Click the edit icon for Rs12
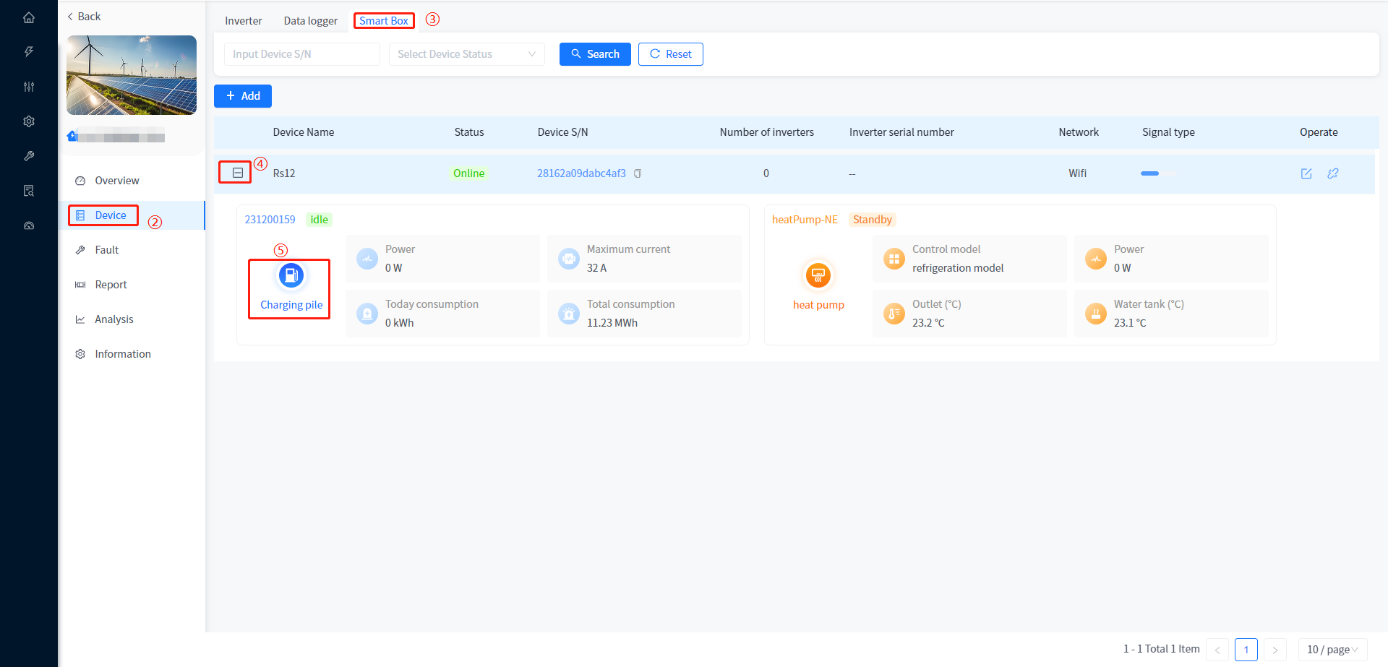This screenshot has width=1388, height=667. click(x=1306, y=173)
